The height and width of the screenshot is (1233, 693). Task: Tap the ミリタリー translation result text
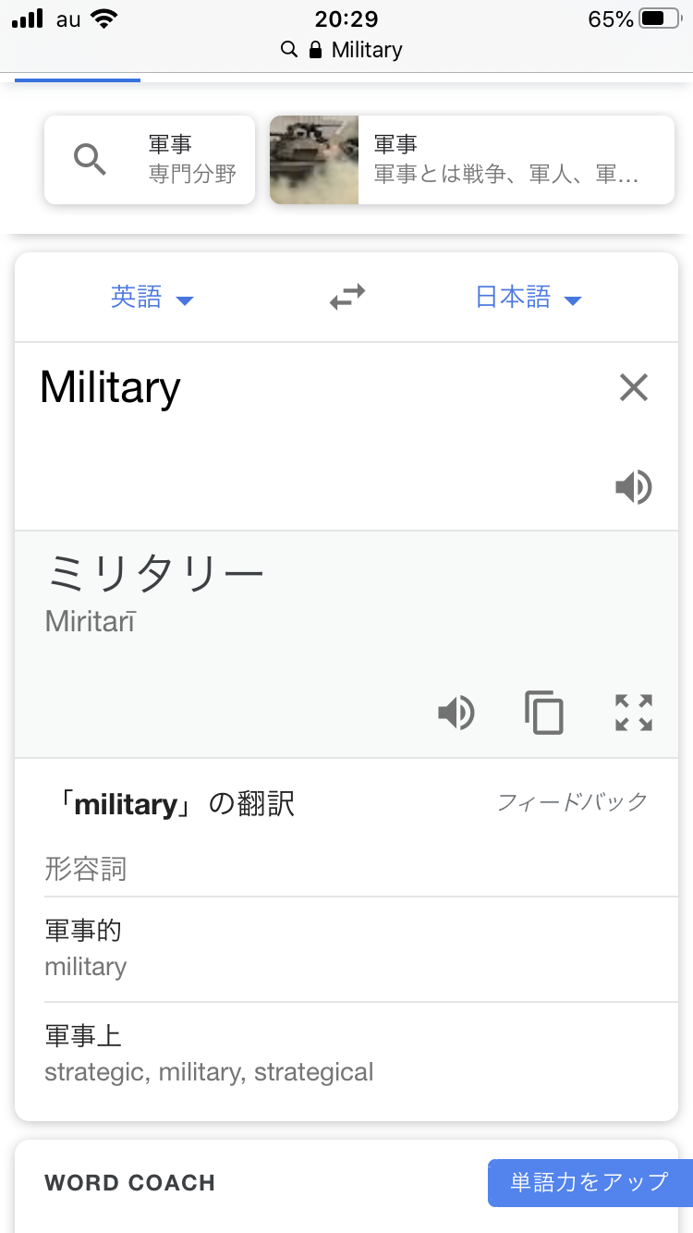(155, 575)
